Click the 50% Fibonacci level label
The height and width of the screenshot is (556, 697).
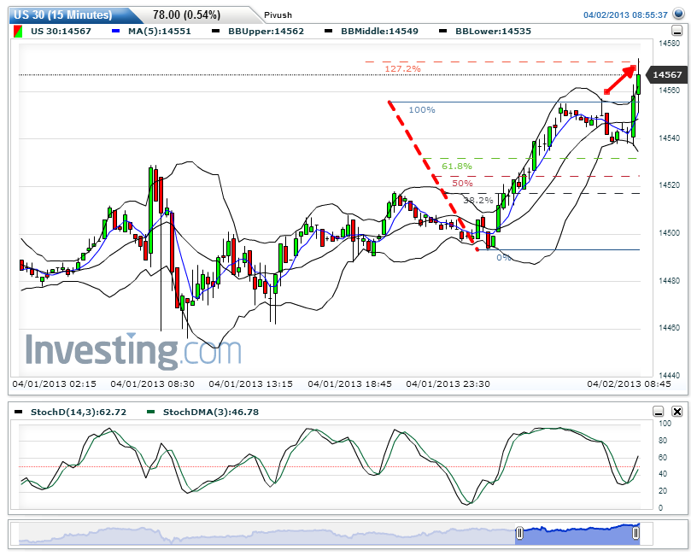coord(462,183)
